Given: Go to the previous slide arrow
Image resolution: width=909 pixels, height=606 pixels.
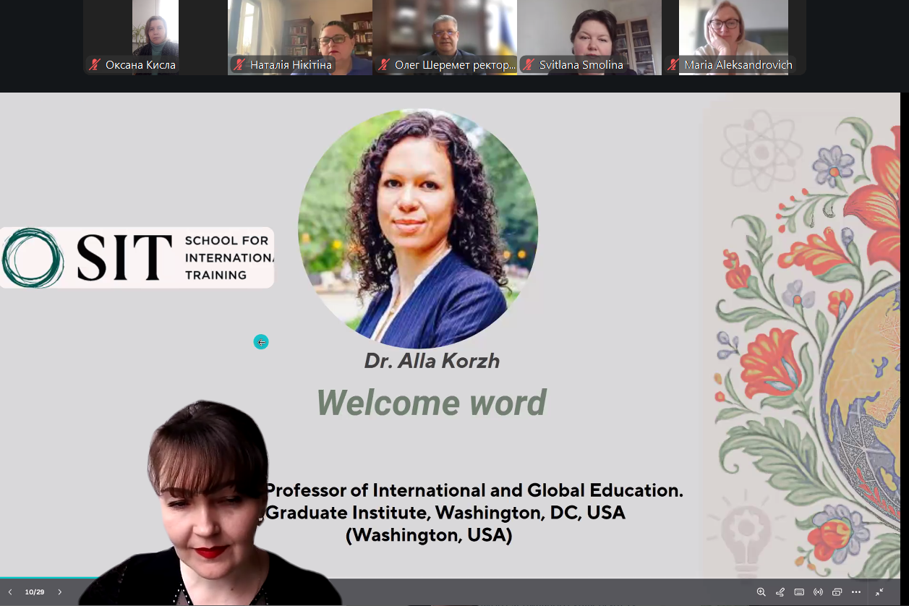Looking at the screenshot, I should coord(10,592).
